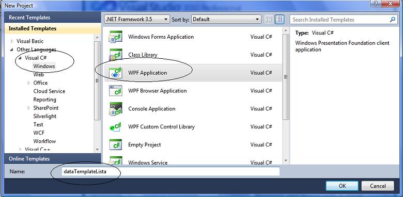This screenshot has height=197, width=403.
Task: Click the OK button
Action: (342, 186)
